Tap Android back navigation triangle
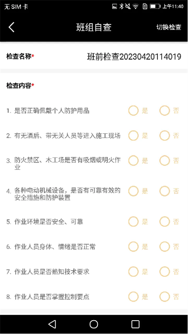Viewport: 188px width, 334px height. coord(52,324)
